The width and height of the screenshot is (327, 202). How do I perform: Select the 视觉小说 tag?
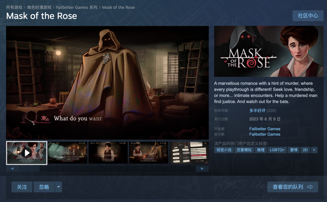pyautogui.click(x=224, y=150)
